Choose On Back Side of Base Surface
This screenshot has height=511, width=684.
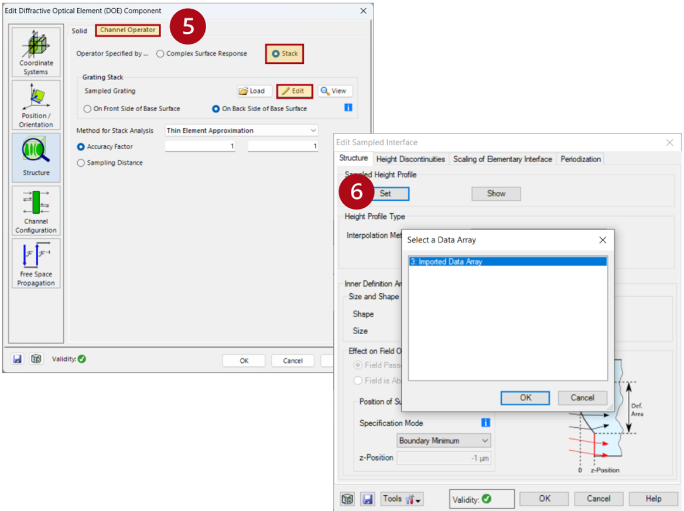259,108
